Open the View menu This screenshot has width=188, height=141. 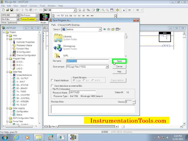tap(16, 6)
